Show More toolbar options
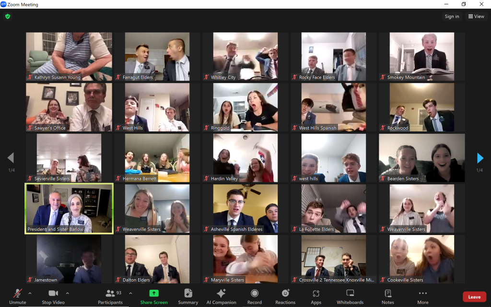Image resolution: width=491 pixels, height=307 pixels. [x=422, y=296]
